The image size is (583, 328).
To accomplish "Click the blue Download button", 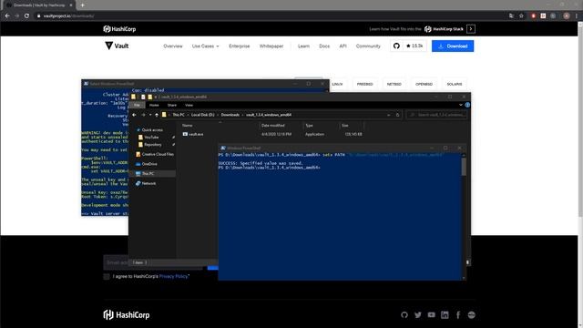I will [453, 46].
